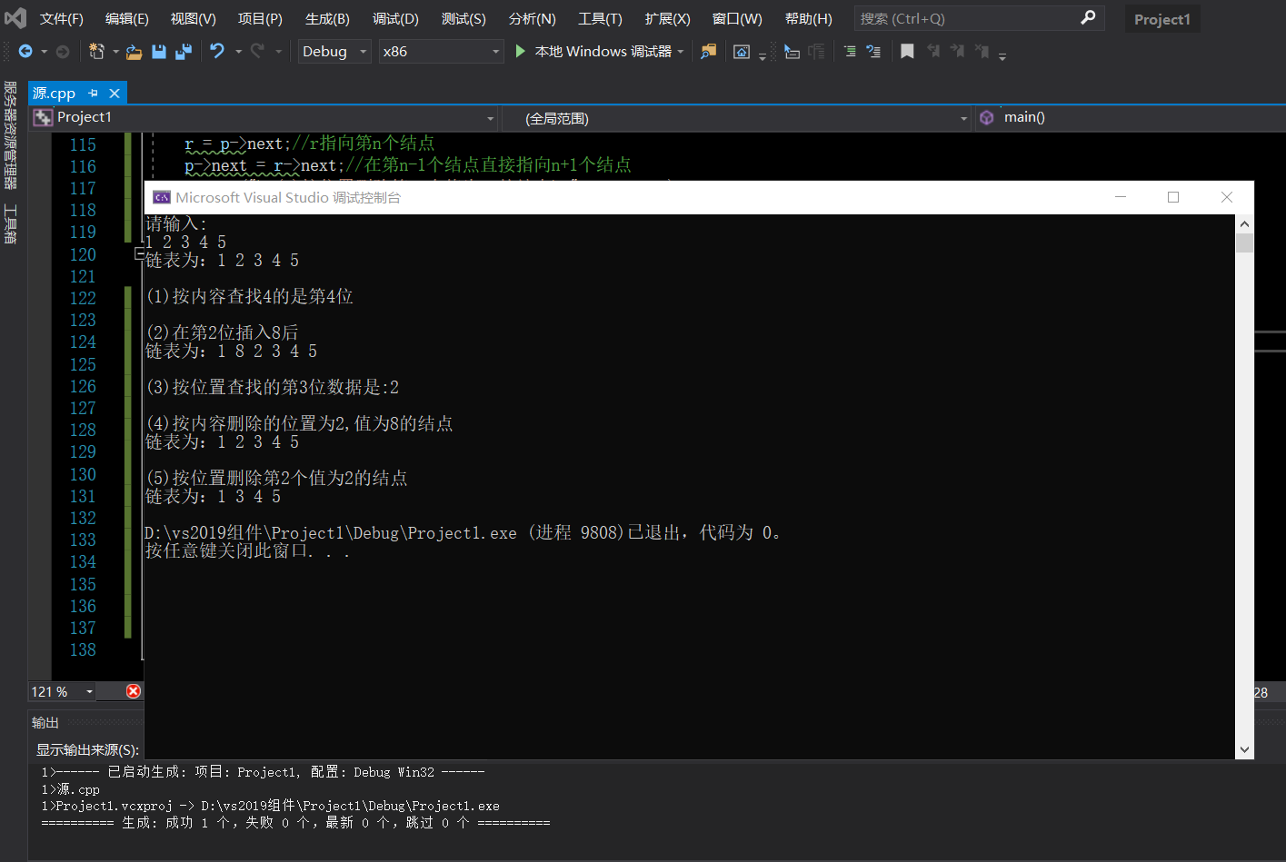The image size is (1286, 862).
Task: Open the 调试(D) menu
Action: click(395, 19)
